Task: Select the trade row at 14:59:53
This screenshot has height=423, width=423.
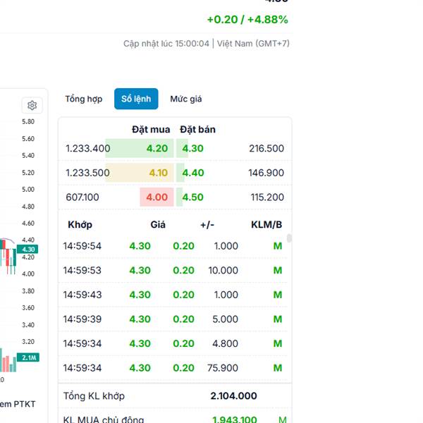Action: [173, 270]
